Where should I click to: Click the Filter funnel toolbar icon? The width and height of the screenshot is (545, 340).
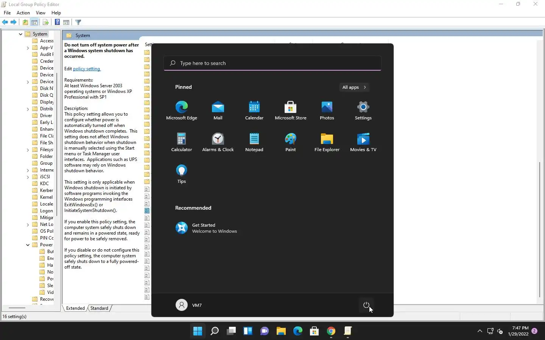click(x=78, y=22)
